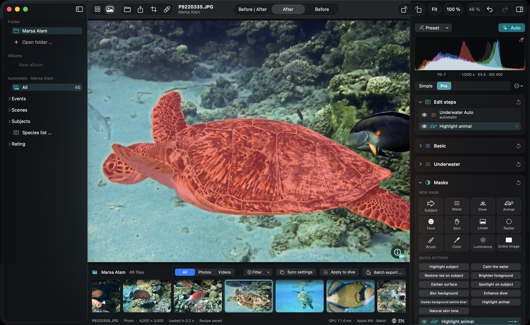This screenshot has height=325, width=530.
Task: Expand the Scenes tree item
Action: (x=9, y=110)
